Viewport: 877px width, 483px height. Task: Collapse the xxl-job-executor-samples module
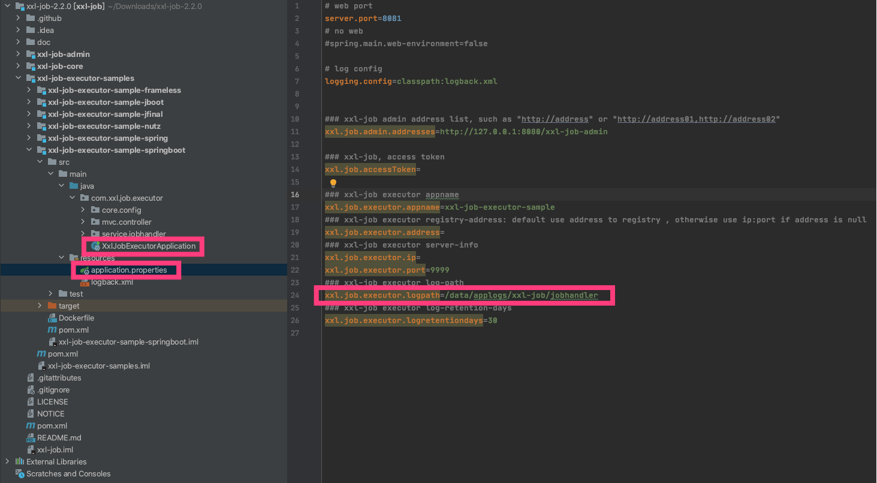[18, 79]
